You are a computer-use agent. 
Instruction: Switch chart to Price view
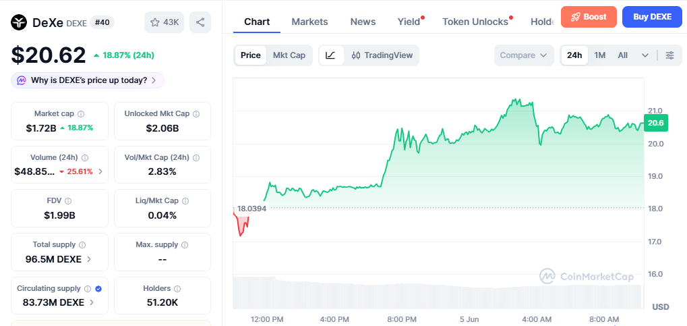click(251, 55)
